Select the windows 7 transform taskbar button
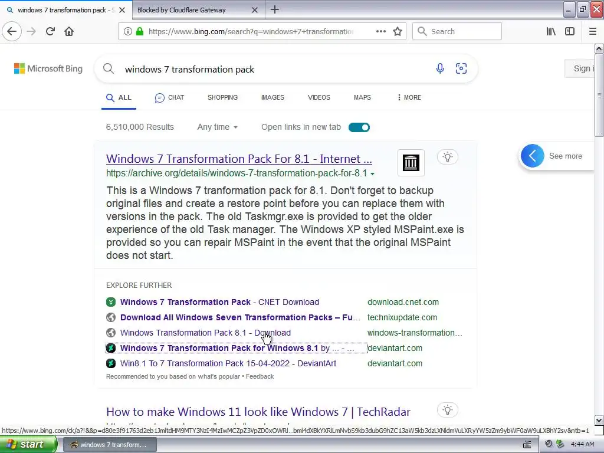This screenshot has height=453, width=604. (109, 445)
